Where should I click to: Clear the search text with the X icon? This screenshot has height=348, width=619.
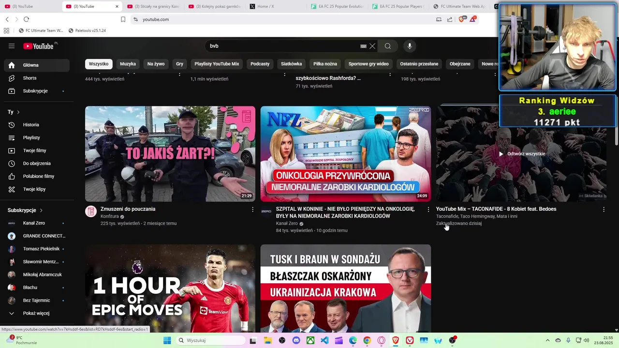click(x=372, y=46)
